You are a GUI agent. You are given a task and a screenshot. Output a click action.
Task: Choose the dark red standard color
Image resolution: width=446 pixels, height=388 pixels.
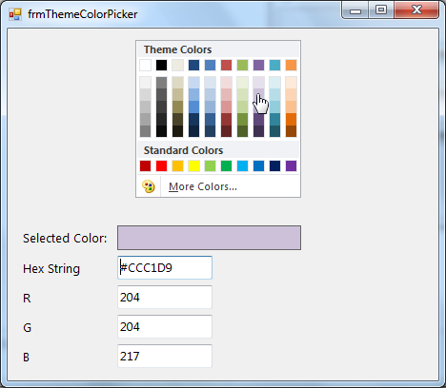point(145,165)
